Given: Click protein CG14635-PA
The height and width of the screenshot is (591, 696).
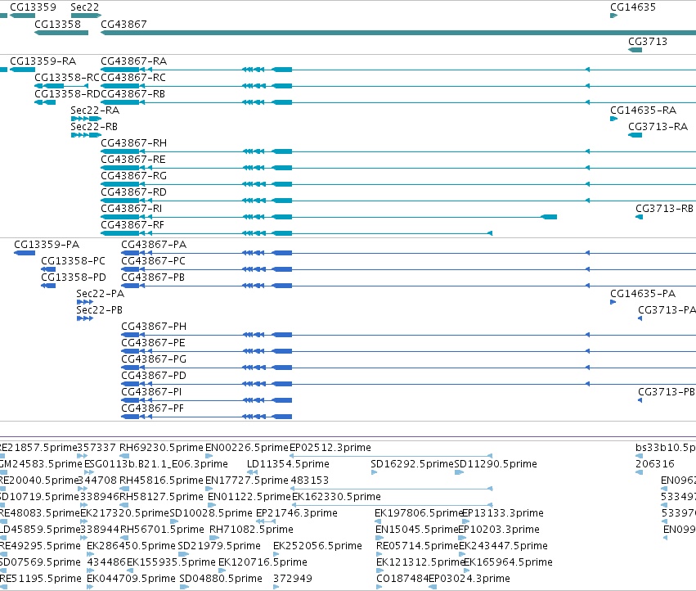Looking at the screenshot, I should pyautogui.click(x=613, y=302).
